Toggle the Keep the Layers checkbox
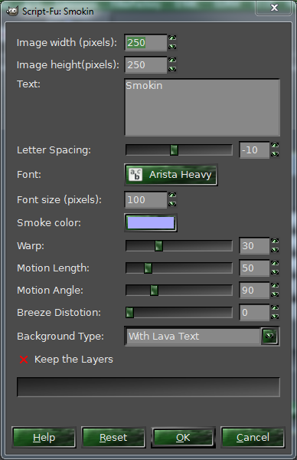Viewport: 297px width, 460px height. pos(24,360)
